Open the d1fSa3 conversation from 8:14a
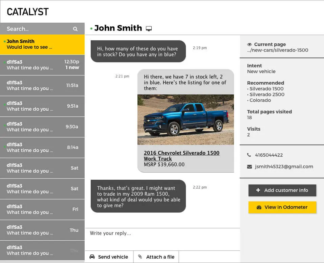The width and height of the screenshot is (324, 263). click(x=42, y=148)
